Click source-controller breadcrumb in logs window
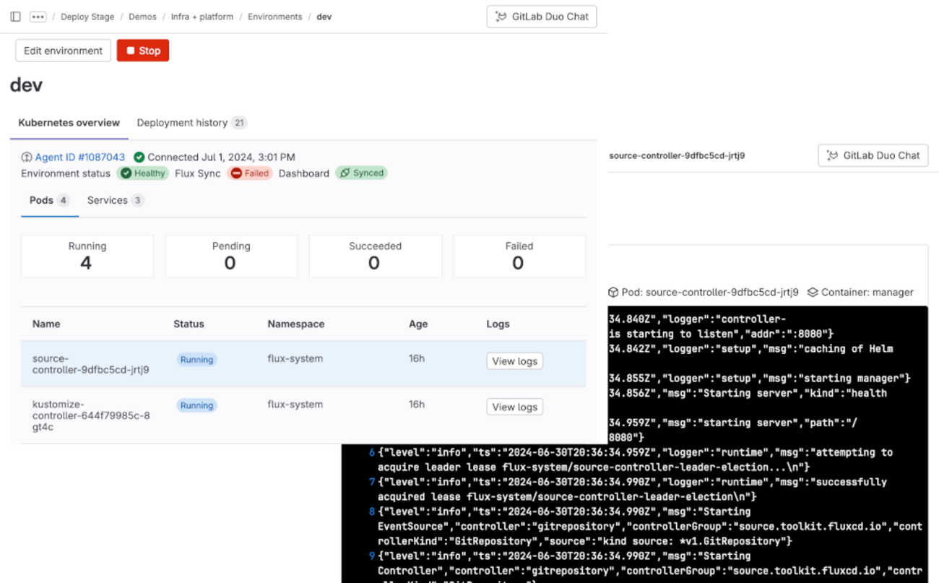The width and height of the screenshot is (939, 583). (x=677, y=155)
